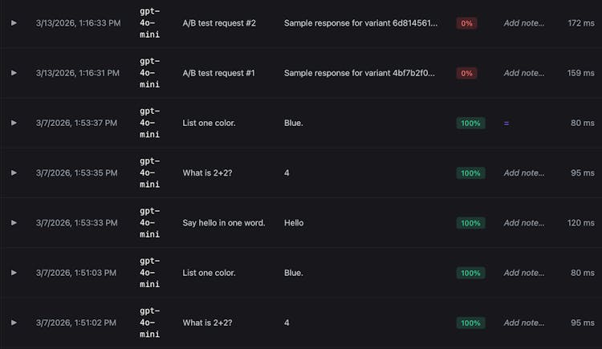Add a note to A/B test request #2
Screen dimensions: 602x349
click(x=523, y=23)
